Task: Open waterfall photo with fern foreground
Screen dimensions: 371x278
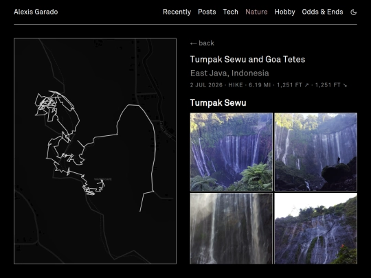Action: 231,152
